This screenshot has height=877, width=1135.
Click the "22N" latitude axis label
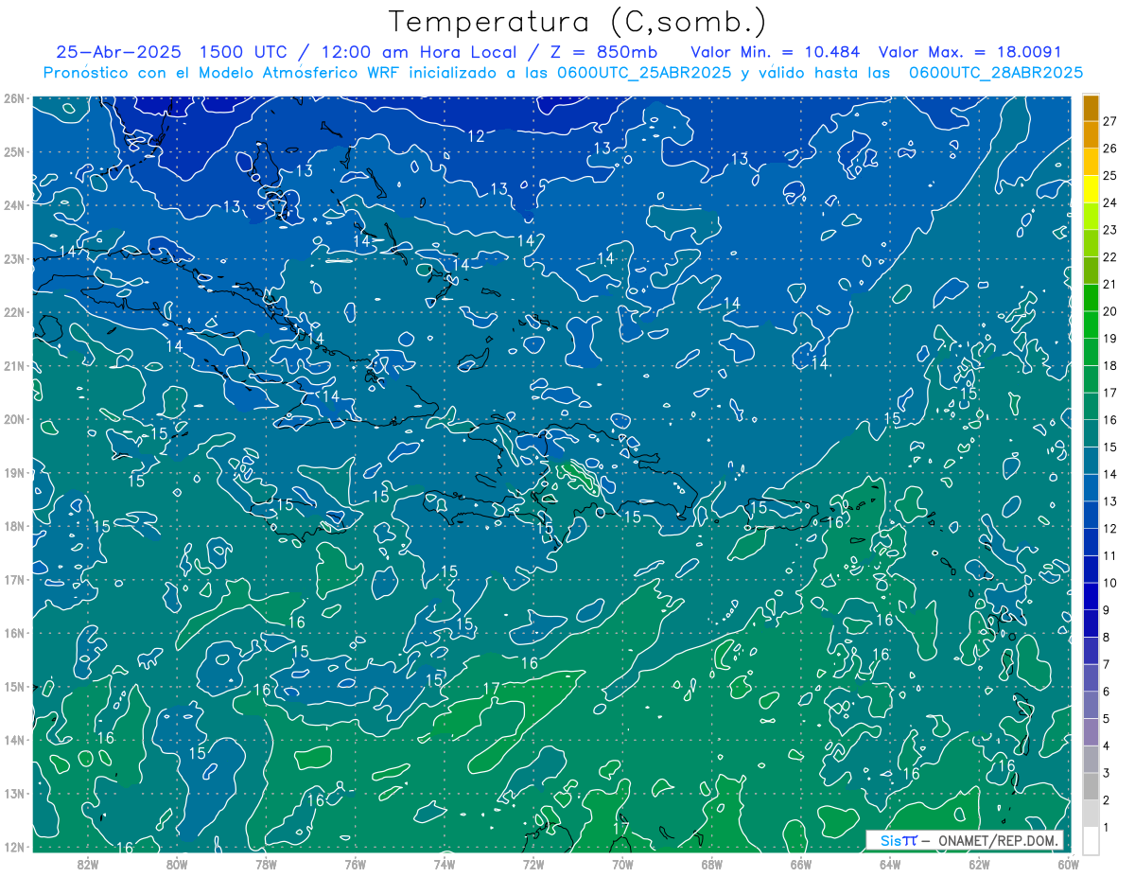click(x=14, y=312)
